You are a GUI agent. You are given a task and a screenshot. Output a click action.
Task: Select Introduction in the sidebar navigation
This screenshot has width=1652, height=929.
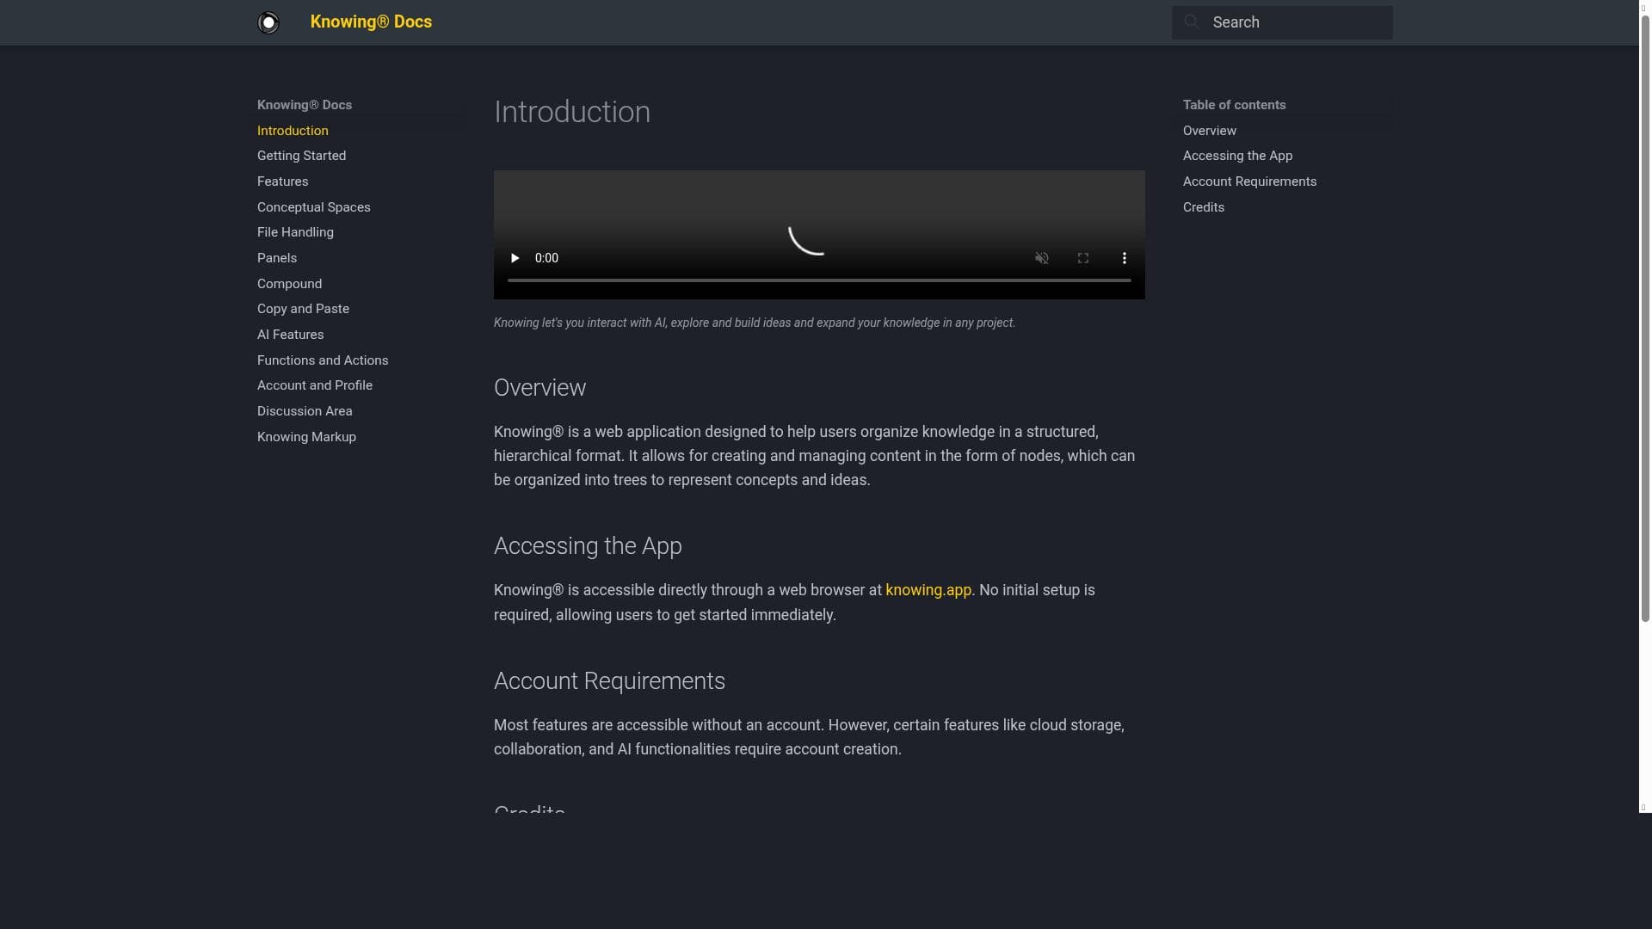click(x=293, y=131)
